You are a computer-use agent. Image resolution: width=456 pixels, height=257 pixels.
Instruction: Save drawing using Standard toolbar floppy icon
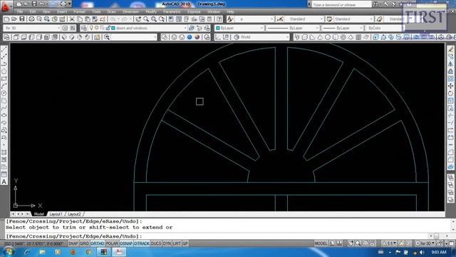(22, 19)
